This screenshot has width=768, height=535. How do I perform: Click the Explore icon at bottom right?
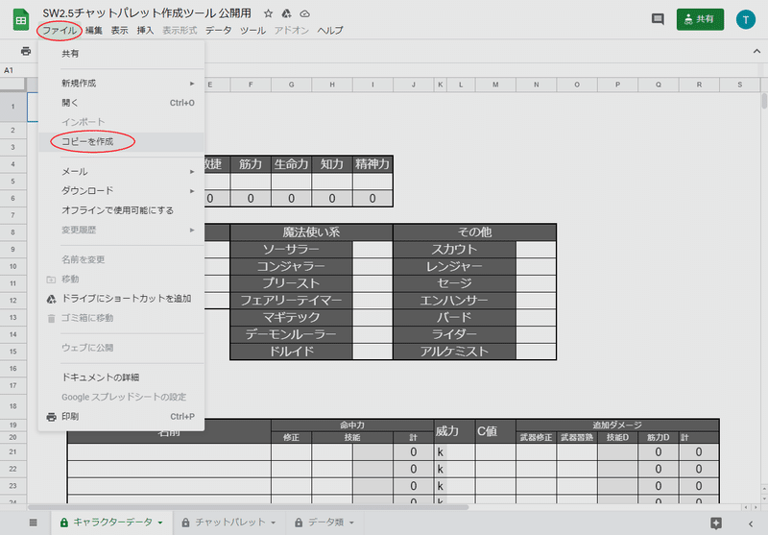point(716,523)
